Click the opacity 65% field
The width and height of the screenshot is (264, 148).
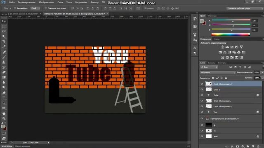pyautogui.click(x=257, y=72)
